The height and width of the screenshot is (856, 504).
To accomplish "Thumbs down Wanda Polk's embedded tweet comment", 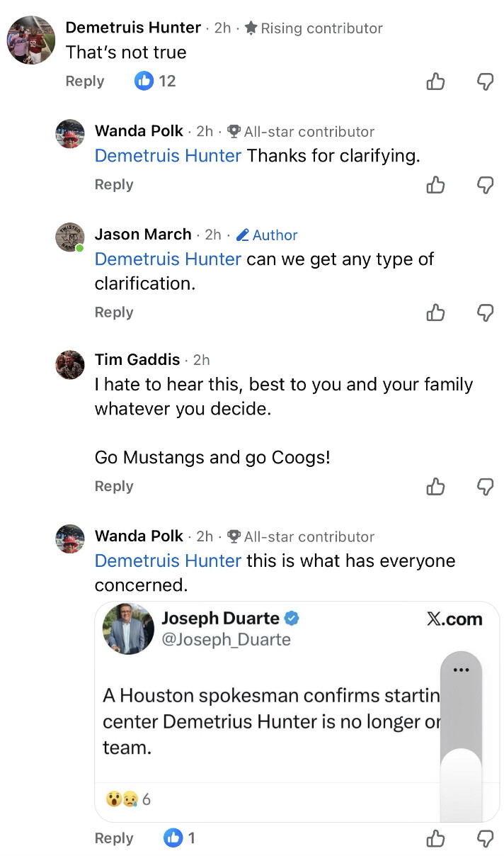I will [x=485, y=839].
